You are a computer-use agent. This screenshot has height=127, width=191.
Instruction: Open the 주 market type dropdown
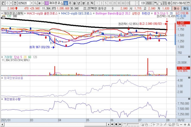click(11, 3)
